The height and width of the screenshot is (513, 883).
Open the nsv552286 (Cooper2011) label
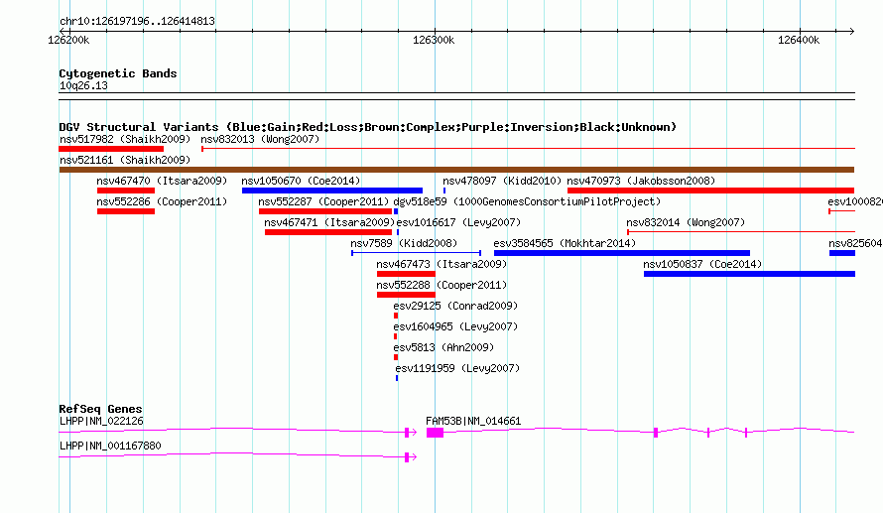coord(162,201)
